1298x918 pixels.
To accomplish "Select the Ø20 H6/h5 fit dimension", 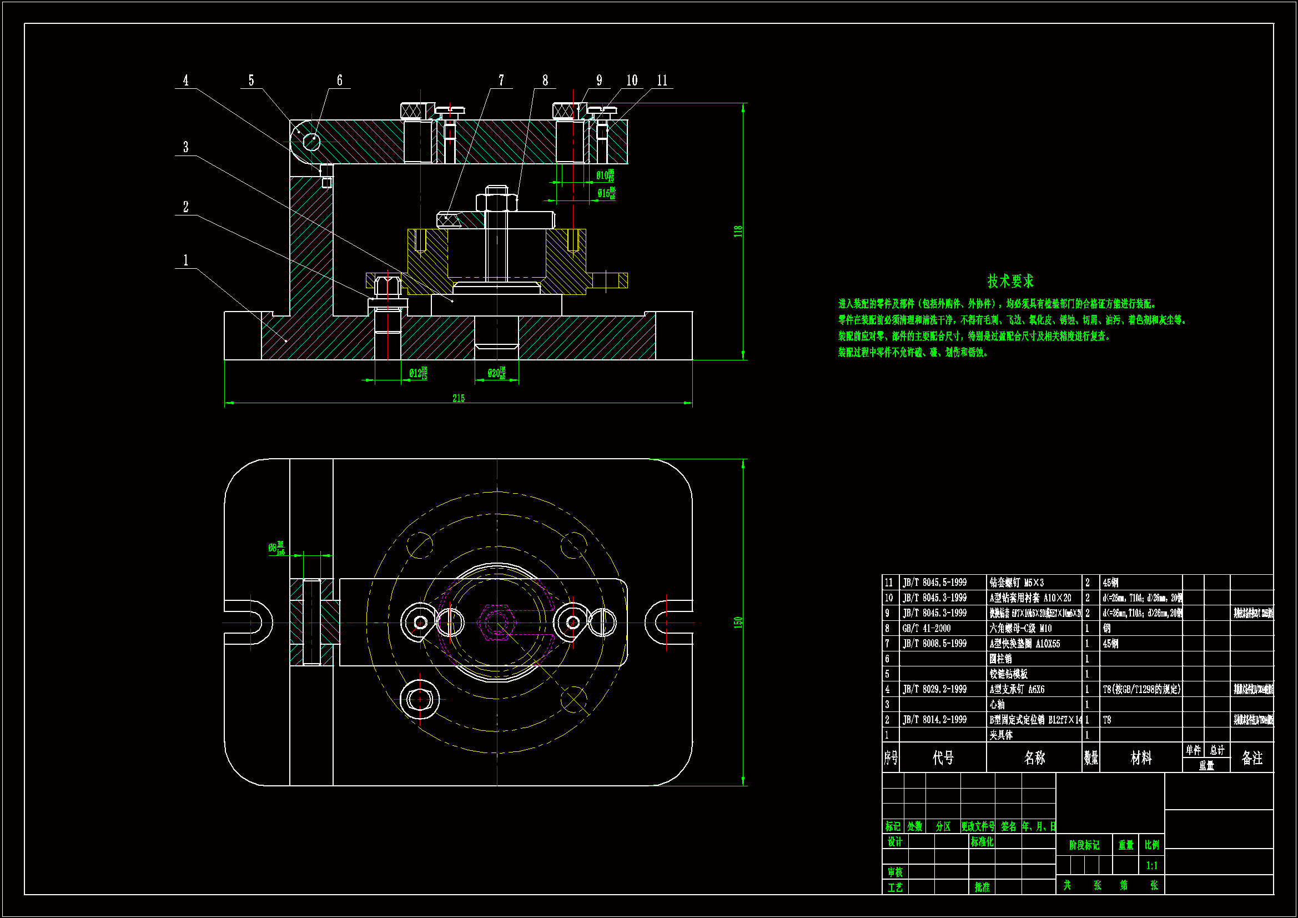I will coord(496,373).
